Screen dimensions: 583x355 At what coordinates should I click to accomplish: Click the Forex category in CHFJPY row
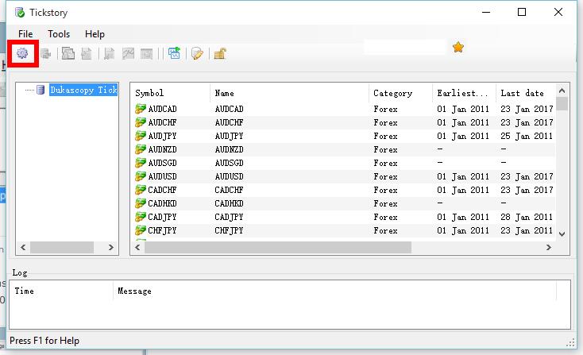click(385, 230)
